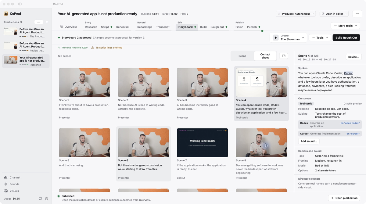This screenshot has width=366, height=204.
Task: Toggle the side panel layout icon
Action: coord(284,56)
